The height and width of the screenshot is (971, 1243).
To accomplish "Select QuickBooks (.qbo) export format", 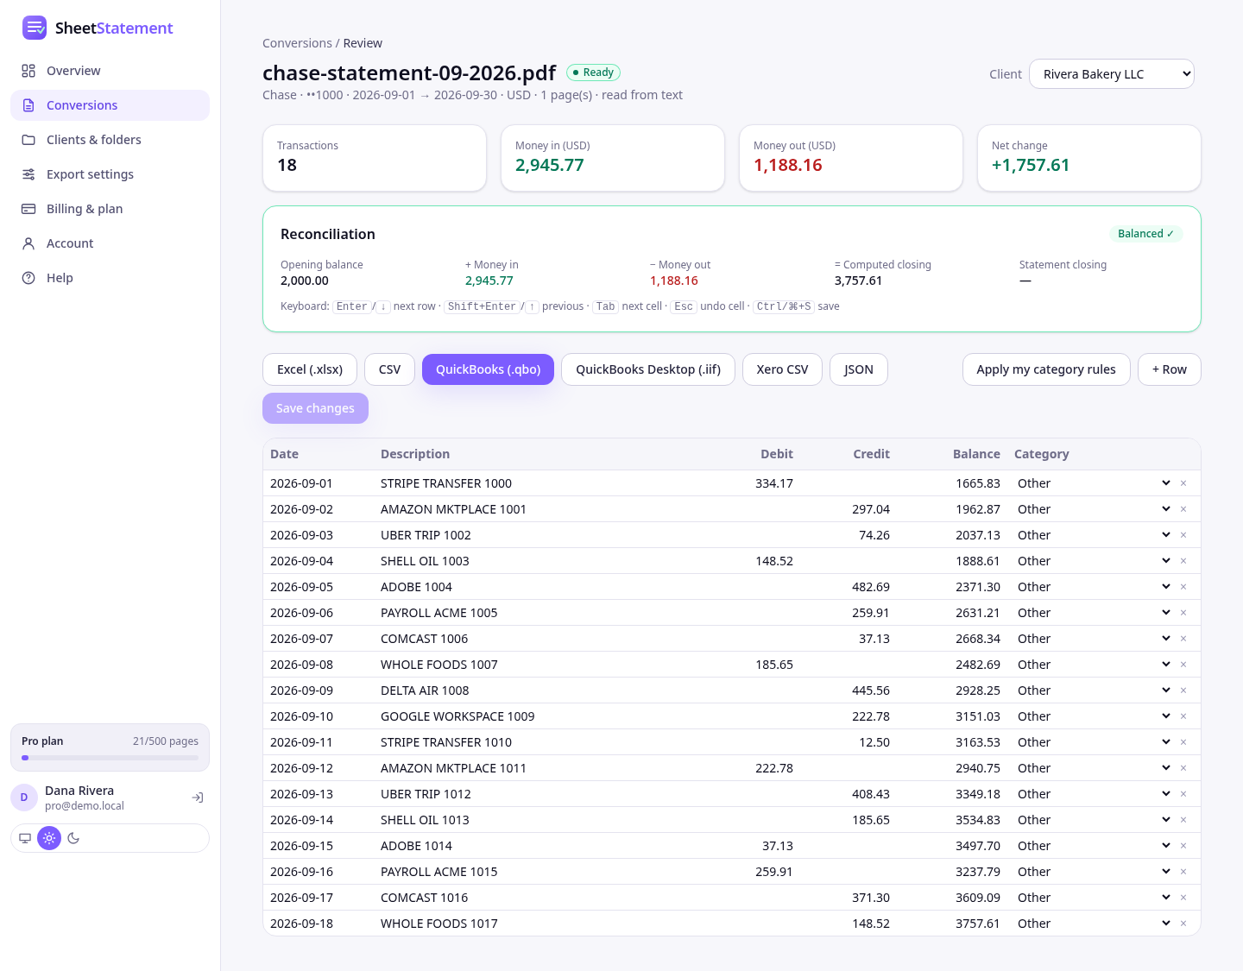I will coord(488,369).
